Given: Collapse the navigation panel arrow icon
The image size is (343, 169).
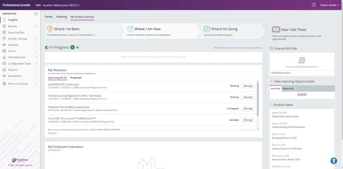Looking at the screenshot, I should [x=36, y=14].
